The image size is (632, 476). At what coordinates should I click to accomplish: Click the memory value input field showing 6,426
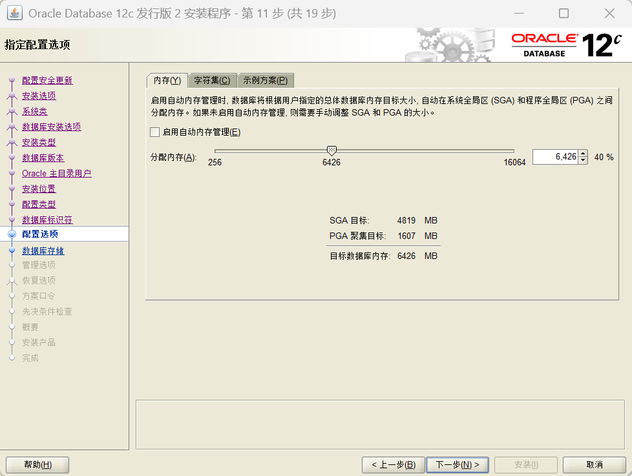tap(555, 157)
